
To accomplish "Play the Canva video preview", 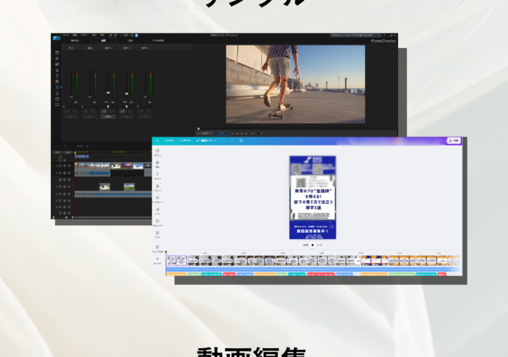I will pyautogui.click(x=312, y=244).
